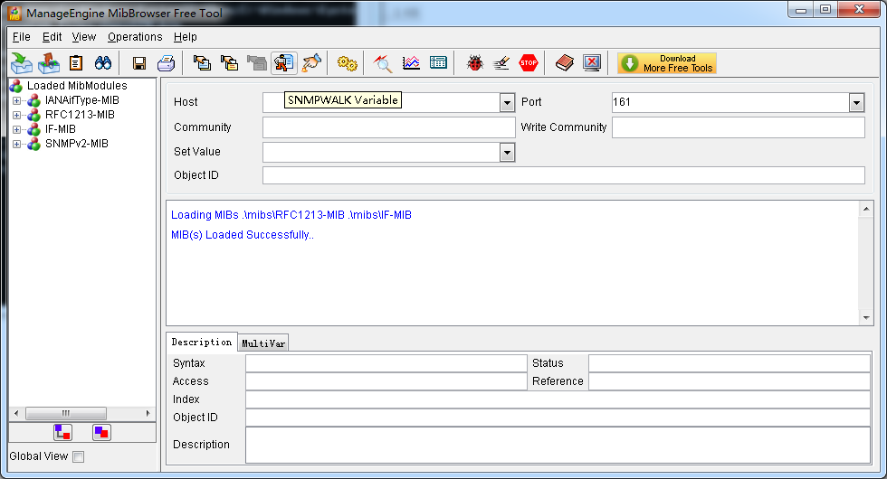Select the SNMPv2-MIB module label
The image size is (887, 479).
coord(76,144)
